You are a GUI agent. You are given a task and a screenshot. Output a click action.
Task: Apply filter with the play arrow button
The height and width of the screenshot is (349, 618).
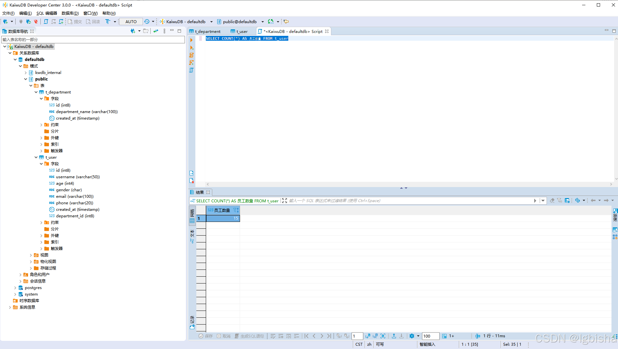coord(535,201)
